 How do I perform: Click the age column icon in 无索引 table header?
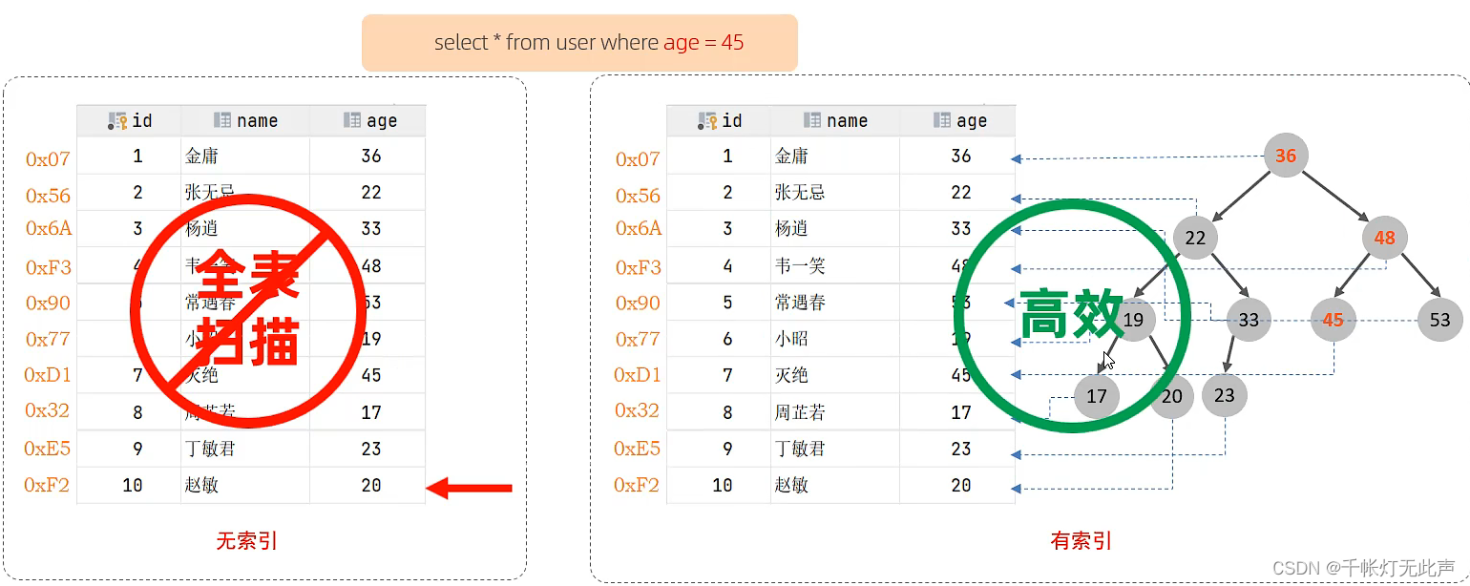coord(351,120)
